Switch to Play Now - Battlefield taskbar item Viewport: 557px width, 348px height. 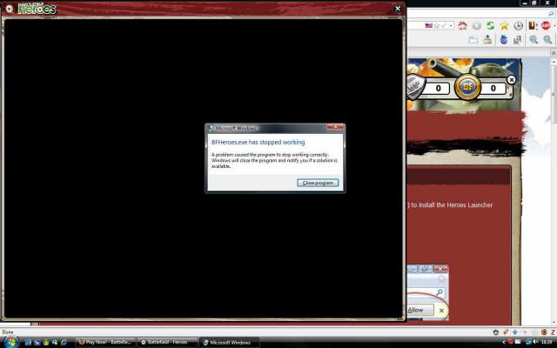click(105, 342)
